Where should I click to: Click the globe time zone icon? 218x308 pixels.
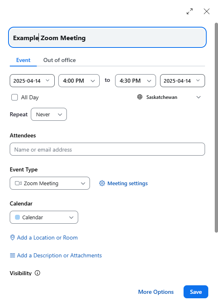click(140, 97)
